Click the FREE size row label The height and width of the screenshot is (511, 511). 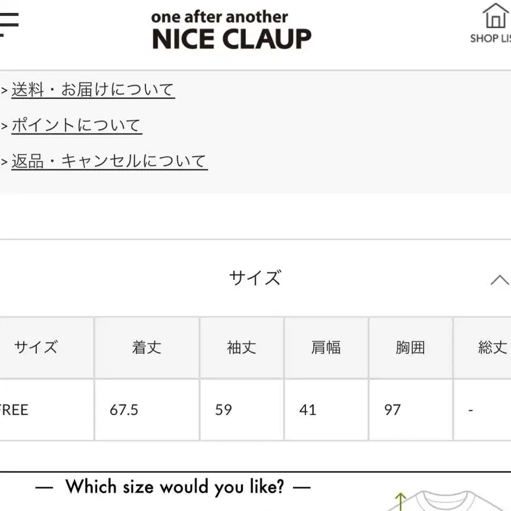click(x=14, y=410)
